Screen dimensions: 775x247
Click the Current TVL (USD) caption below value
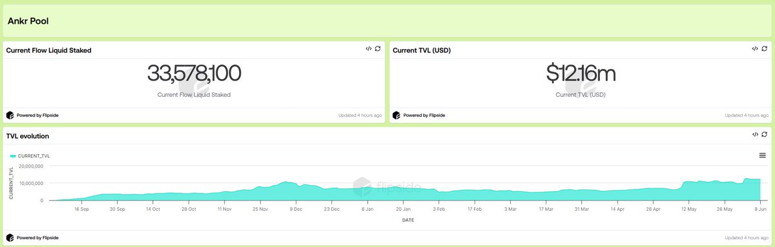click(x=581, y=94)
